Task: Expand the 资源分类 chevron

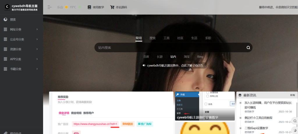Action: [37, 49]
